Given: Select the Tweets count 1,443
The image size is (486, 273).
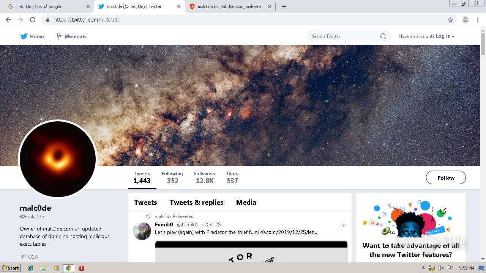Looking at the screenshot, I should (x=142, y=177).
